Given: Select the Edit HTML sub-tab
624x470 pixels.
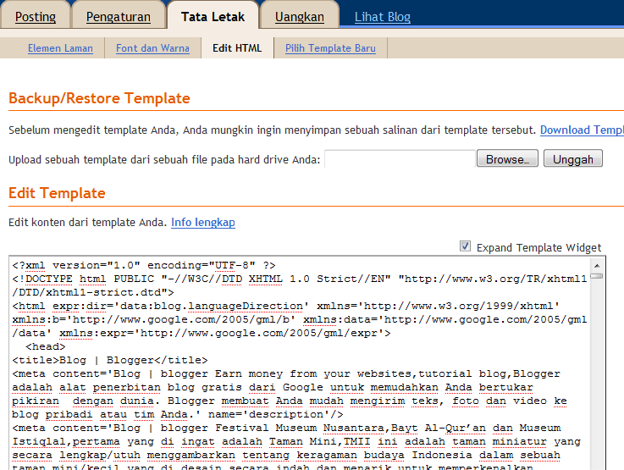Looking at the screenshot, I should pyautogui.click(x=237, y=48).
